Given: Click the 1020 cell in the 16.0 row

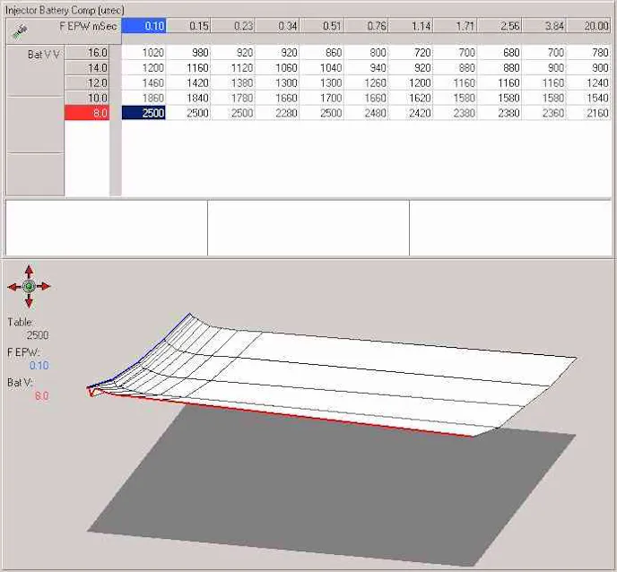Looking at the screenshot, I should 143,53.
